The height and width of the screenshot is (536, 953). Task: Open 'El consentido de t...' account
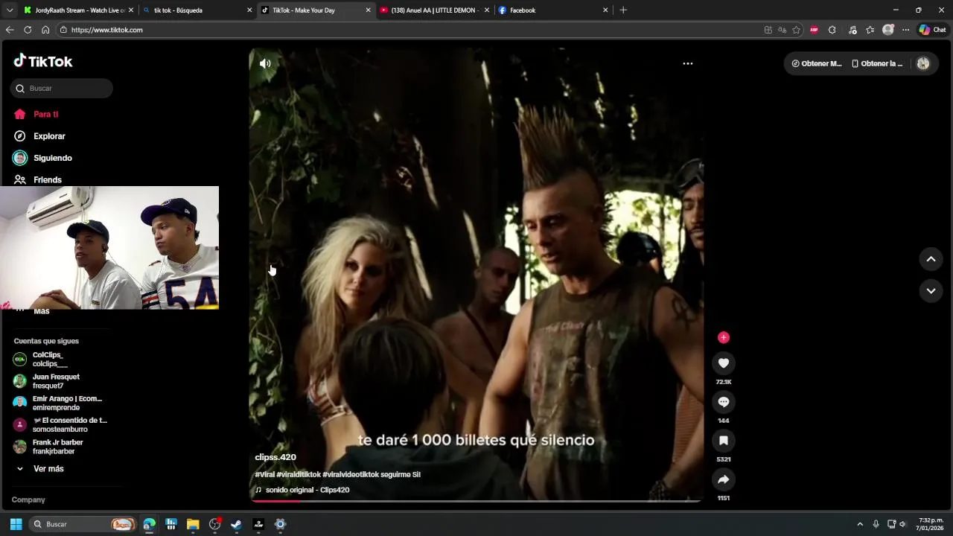point(60,424)
